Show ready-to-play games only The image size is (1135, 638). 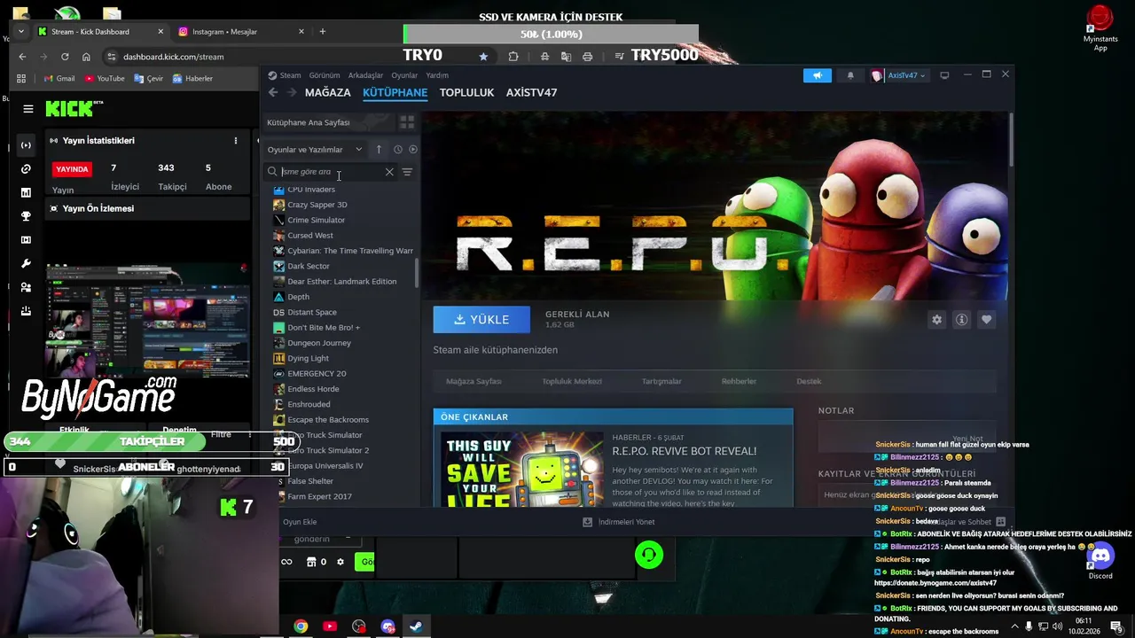[412, 149]
